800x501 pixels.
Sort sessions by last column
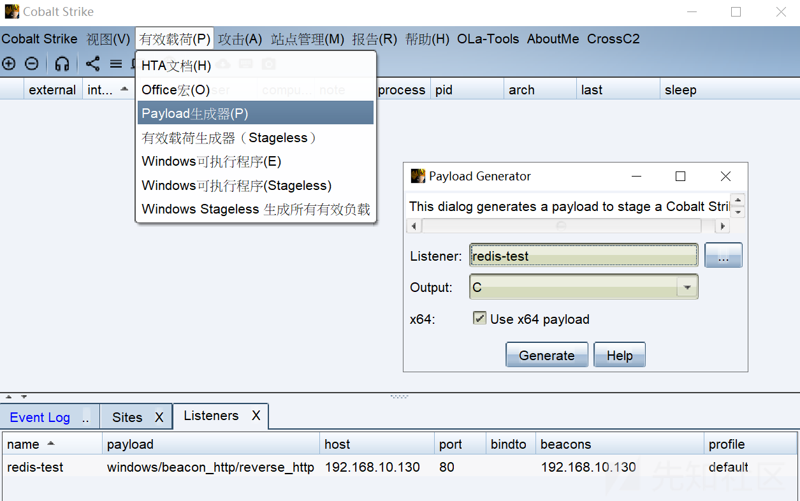618,90
